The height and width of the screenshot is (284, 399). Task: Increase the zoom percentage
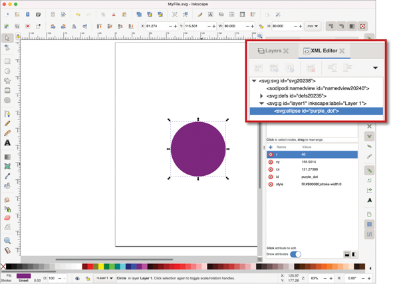click(x=331, y=278)
